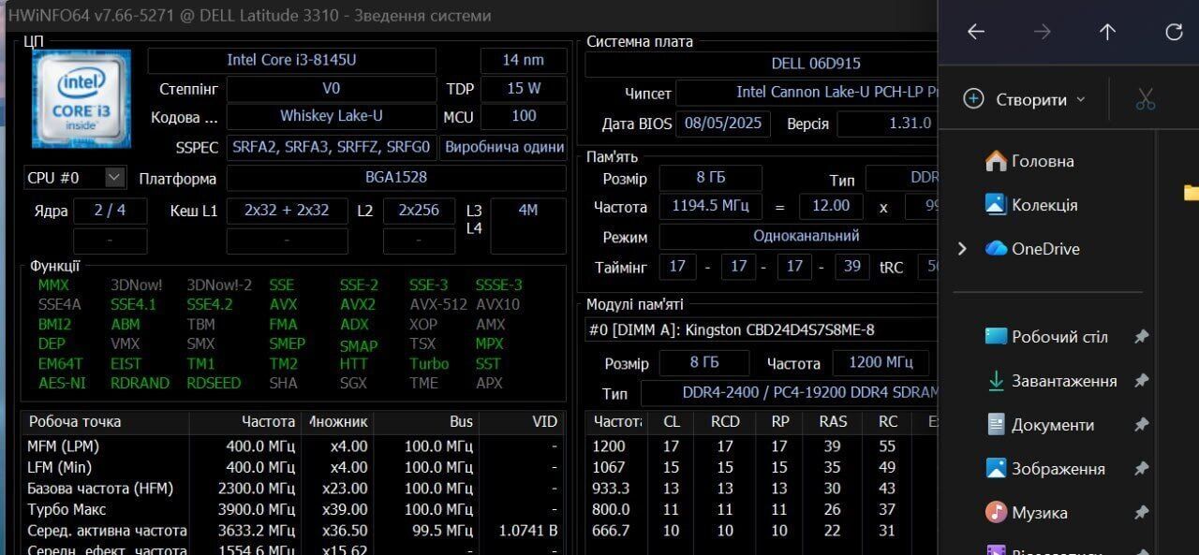Open Колекція gallery item
Image resolution: width=1199 pixels, height=555 pixels.
click(x=1044, y=205)
